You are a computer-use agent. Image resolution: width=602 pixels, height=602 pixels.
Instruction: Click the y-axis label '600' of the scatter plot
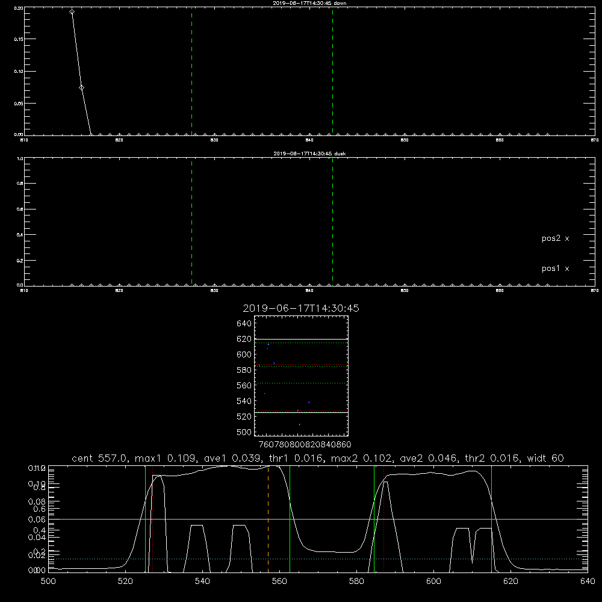click(244, 355)
